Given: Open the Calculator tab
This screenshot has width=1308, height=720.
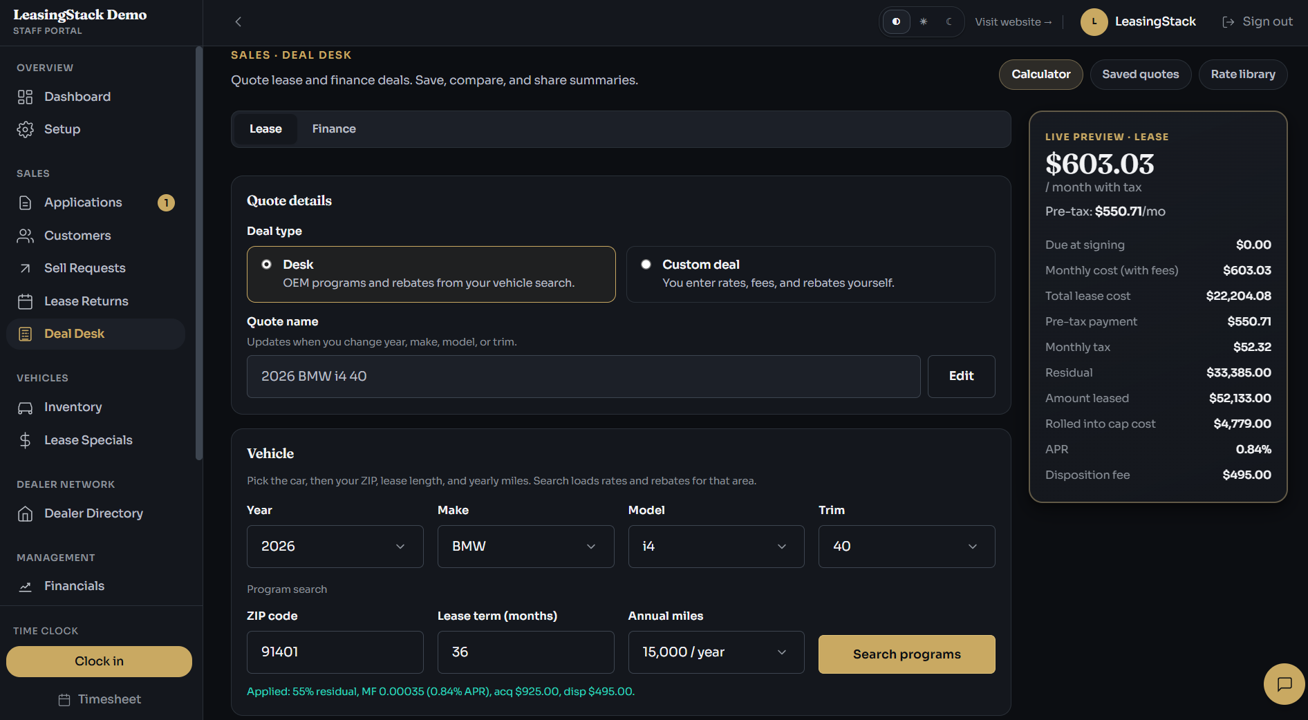Looking at the screenshot, I should 1041,75.
